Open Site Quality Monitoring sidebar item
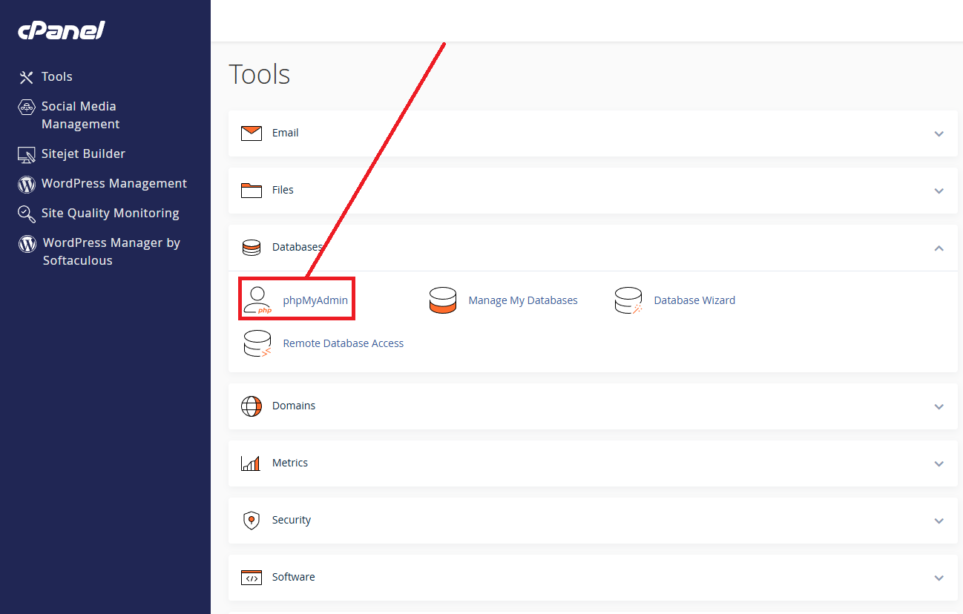Screen dimensions: 963x614 pyautogui.click(x=111, y=214)
